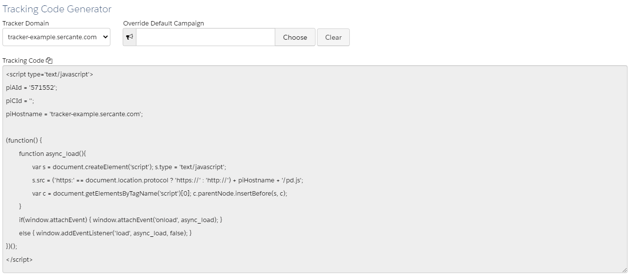Click the piHostname code line
Image resolution: width=631 pixels, height=277 pixels.
74,114
